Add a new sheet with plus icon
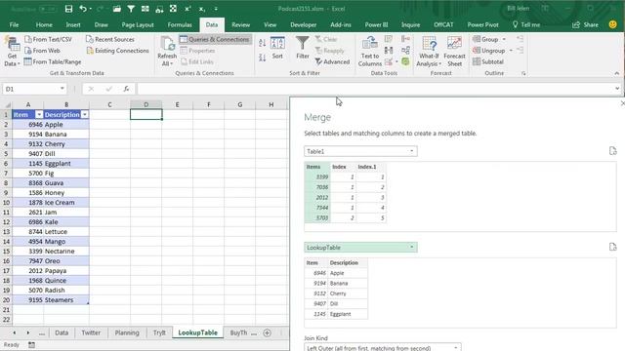This screenshot has height=351, width=625. (267, 332)
